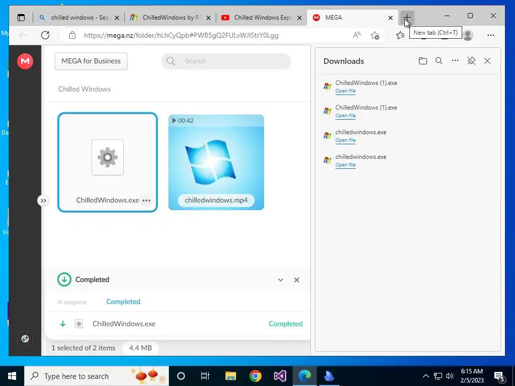Click the search magnifier icon in MEGA
This screenshot has width=515, height=386.
pyautogui.click(x=170, y=61)
